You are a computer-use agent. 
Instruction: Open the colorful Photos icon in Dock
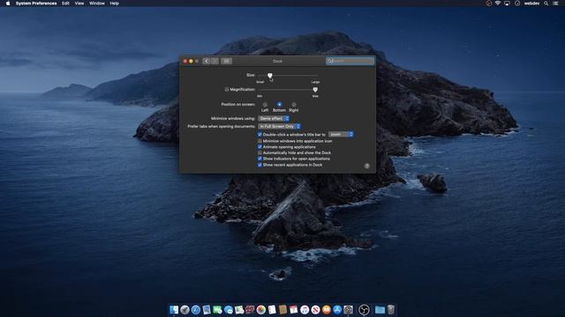click(261, 309)
